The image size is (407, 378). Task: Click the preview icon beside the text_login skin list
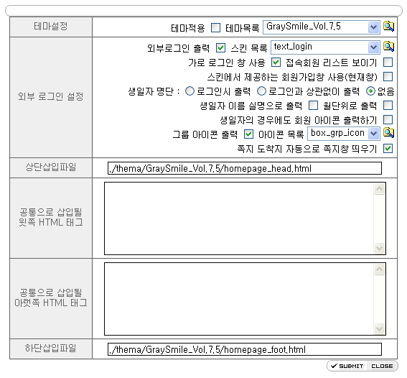coord(388,47)
